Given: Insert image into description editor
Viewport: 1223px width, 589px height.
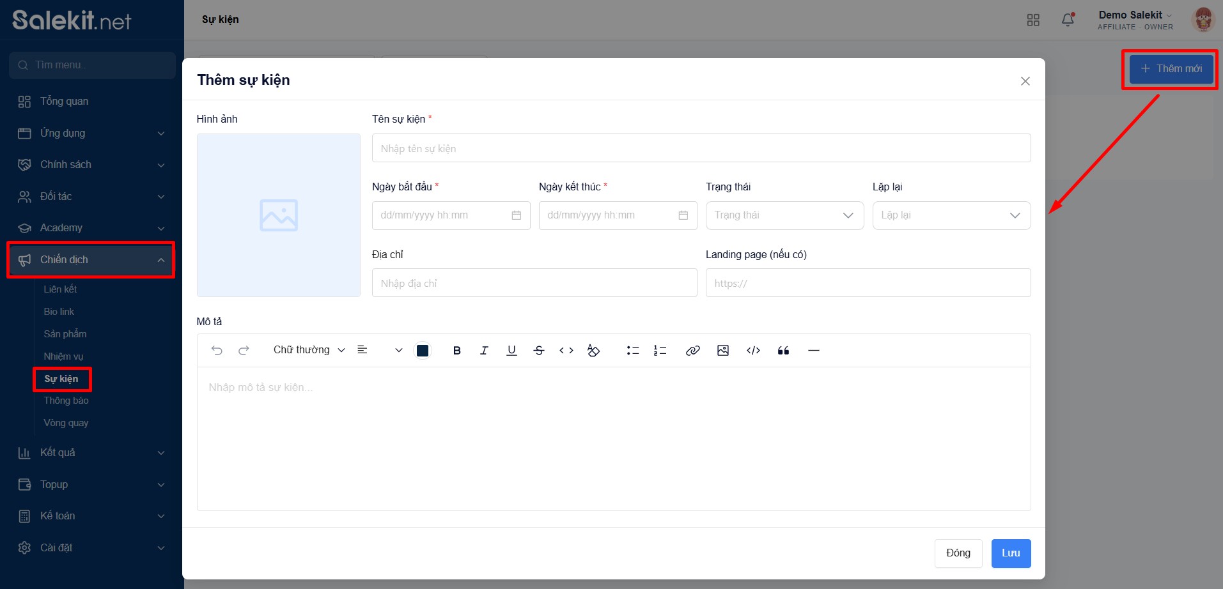Looking at the screenshot, I should [723, 350].
